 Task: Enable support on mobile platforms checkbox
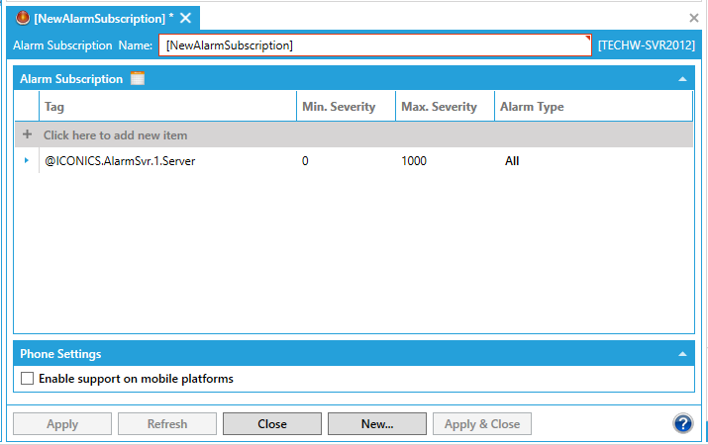coord(28,379)
